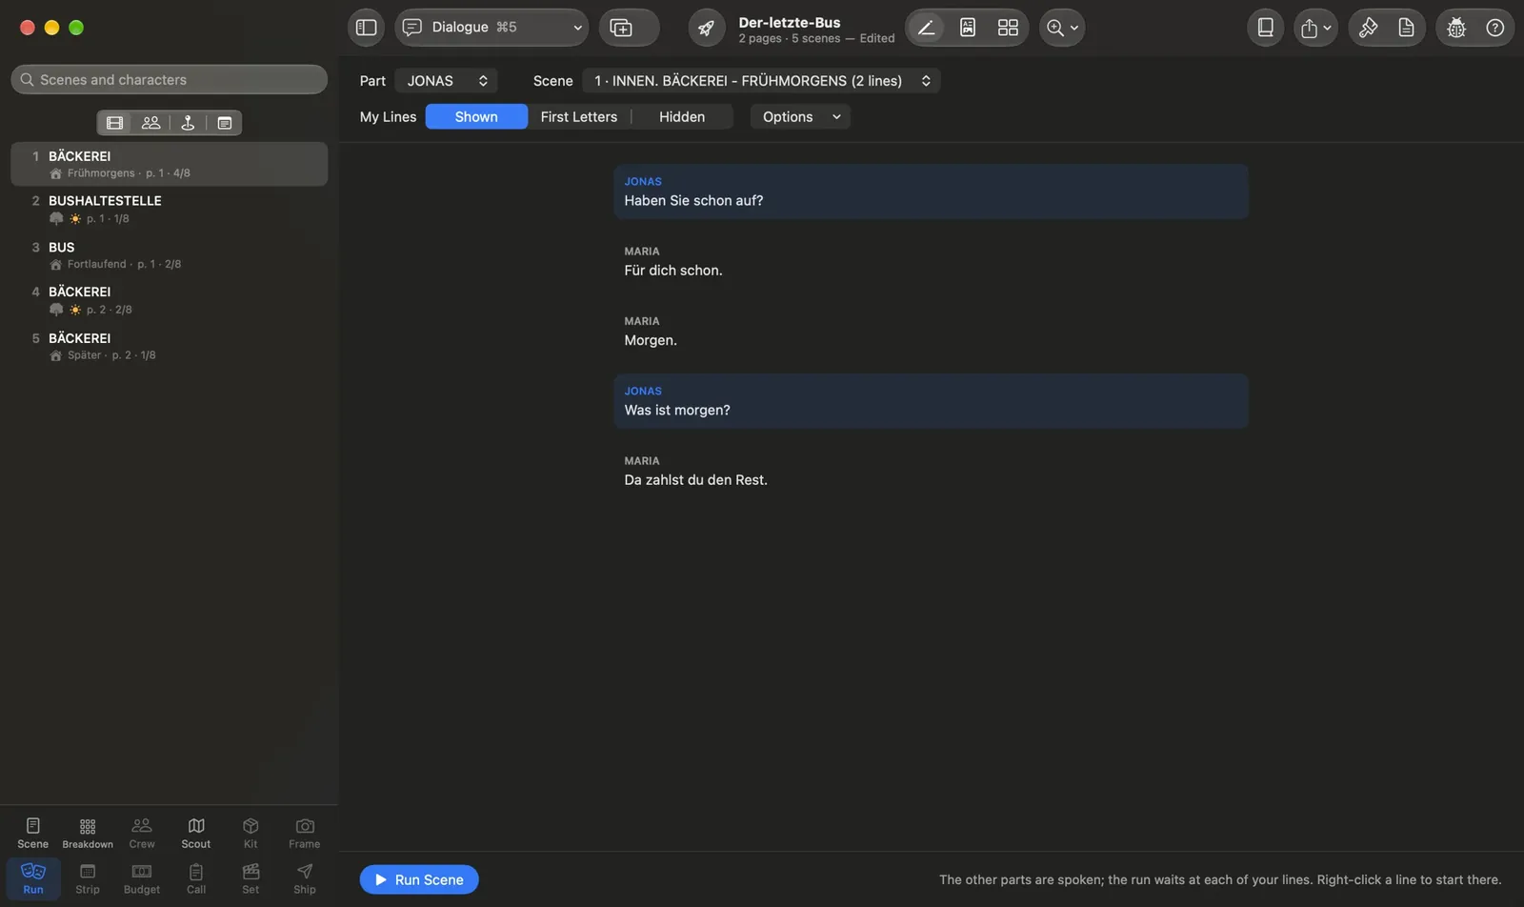Switch to the Strip tab
Screen dimensions: 1524x907
point(88,878)
